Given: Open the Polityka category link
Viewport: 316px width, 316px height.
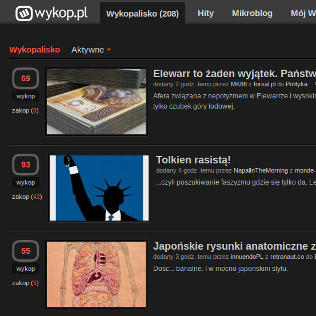Looking at the screenshot, I should click(x=297, y=84).
